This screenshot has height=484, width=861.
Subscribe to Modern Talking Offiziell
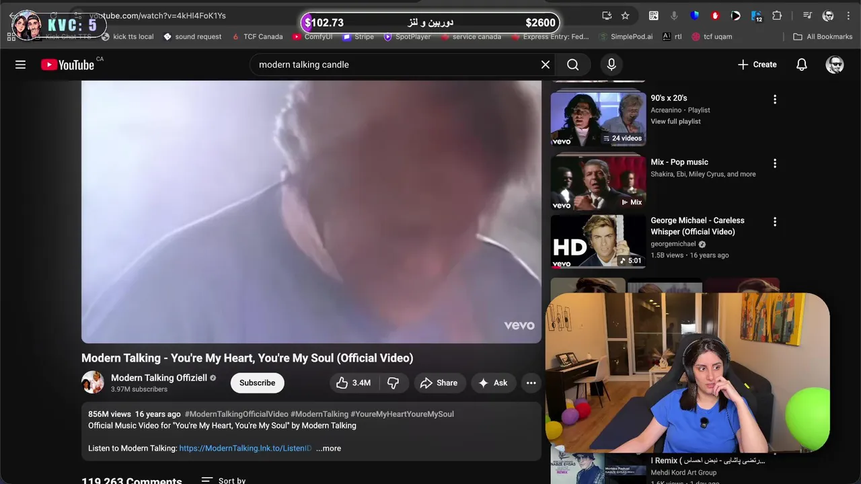click(x=257, y=383)
